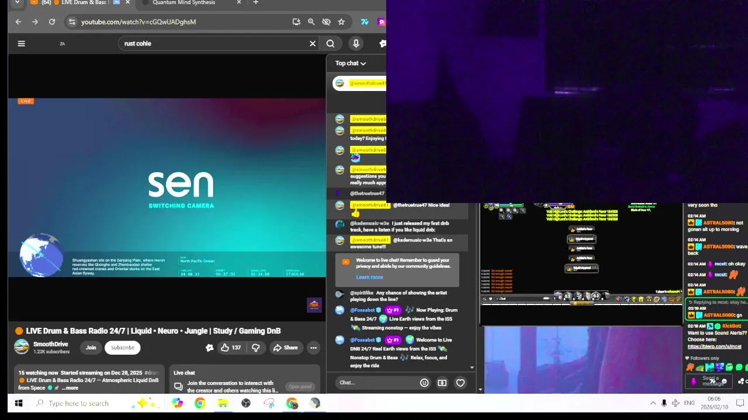The height and width of the screenshot is (420, 748).
Task: Open the more actions three-dot menu
Action: (313, 348)
